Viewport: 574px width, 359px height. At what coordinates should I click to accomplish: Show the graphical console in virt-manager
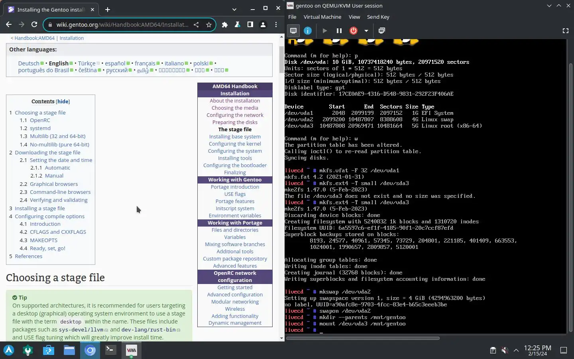tap(293, 31)
